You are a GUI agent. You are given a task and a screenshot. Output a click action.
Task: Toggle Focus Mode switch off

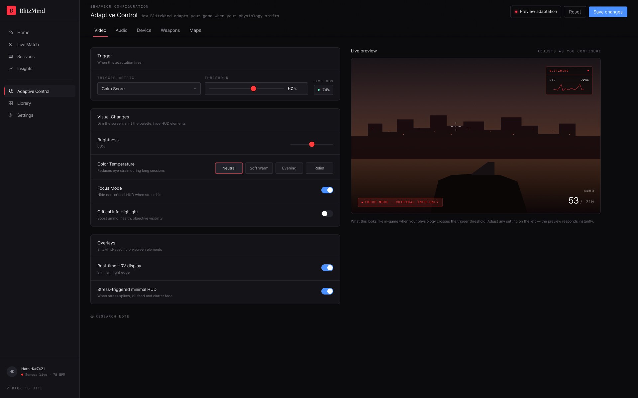pyautogui.click(x=327, y=190)
